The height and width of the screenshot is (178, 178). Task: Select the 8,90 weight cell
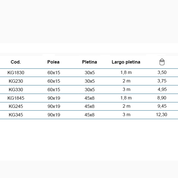click(162, 98)
